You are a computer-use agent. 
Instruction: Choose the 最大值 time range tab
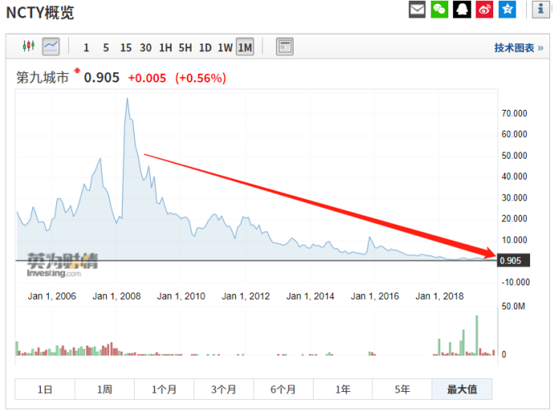tap(462, 389)
